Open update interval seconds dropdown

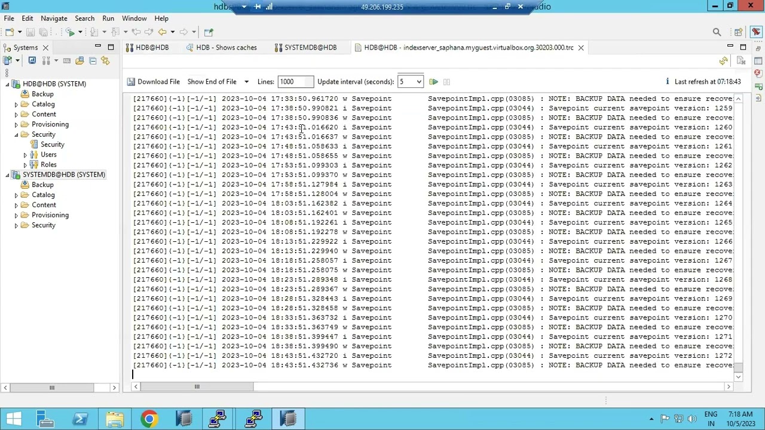point(418,82)
